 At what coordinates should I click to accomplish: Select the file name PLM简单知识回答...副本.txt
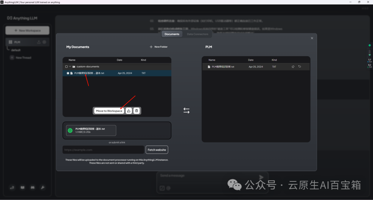coord(89,73)
